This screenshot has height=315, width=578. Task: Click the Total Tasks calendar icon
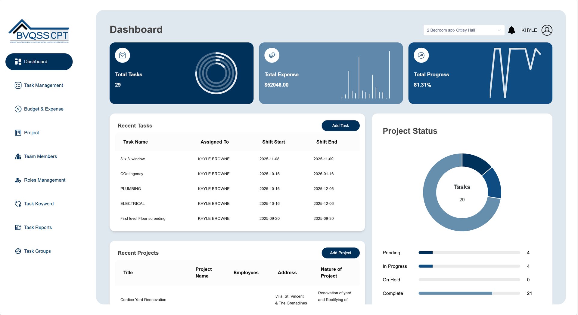[x=123, y=55]
